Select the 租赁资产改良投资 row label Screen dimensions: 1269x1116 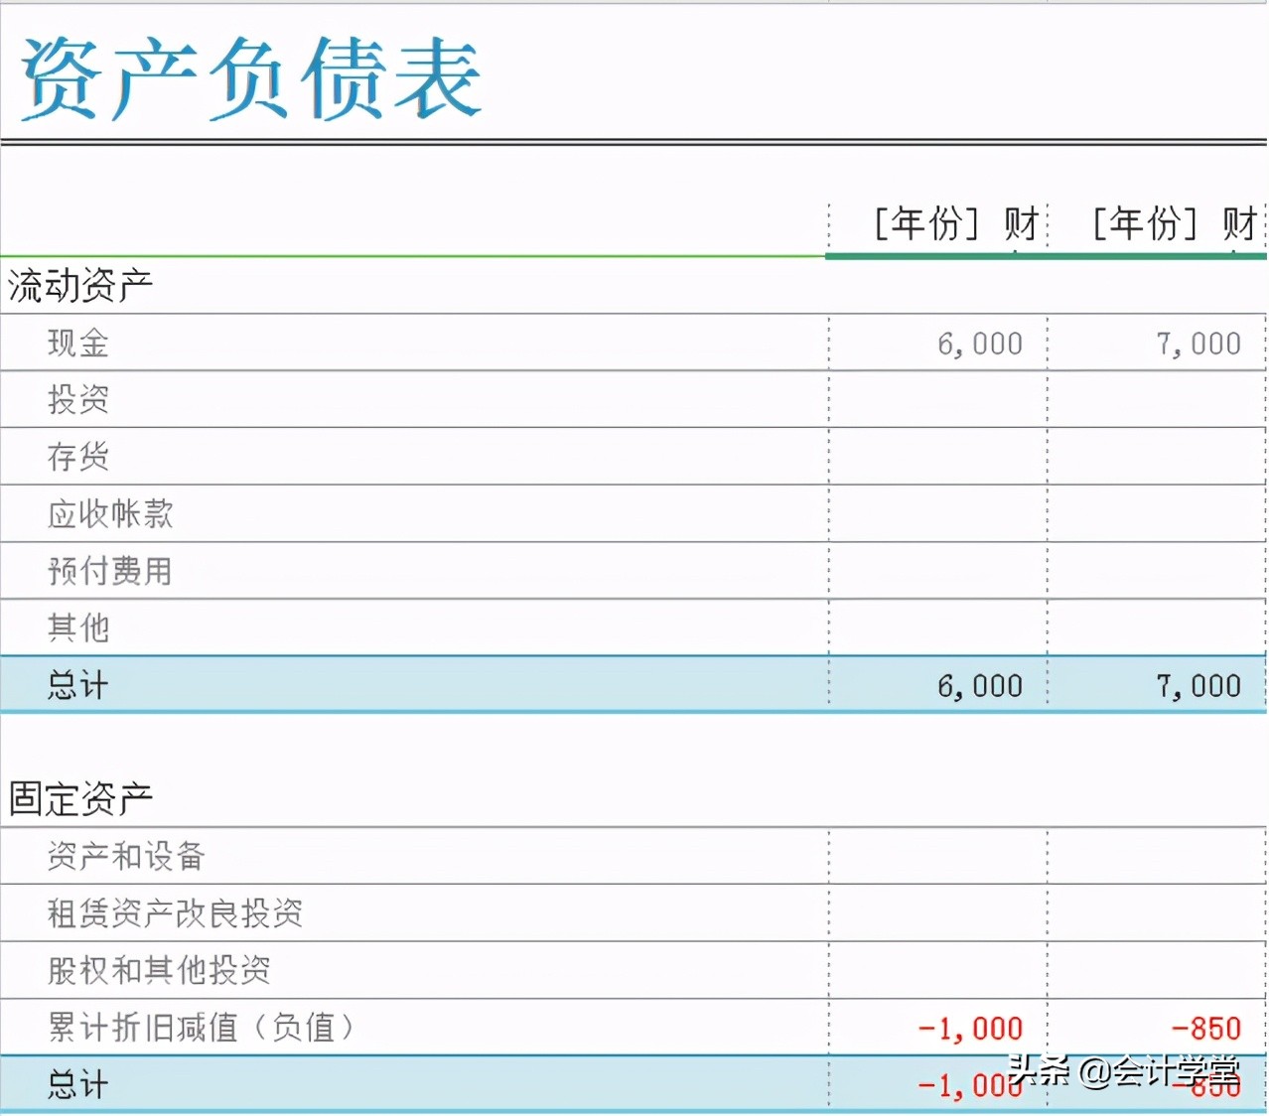tap(176, 912)
